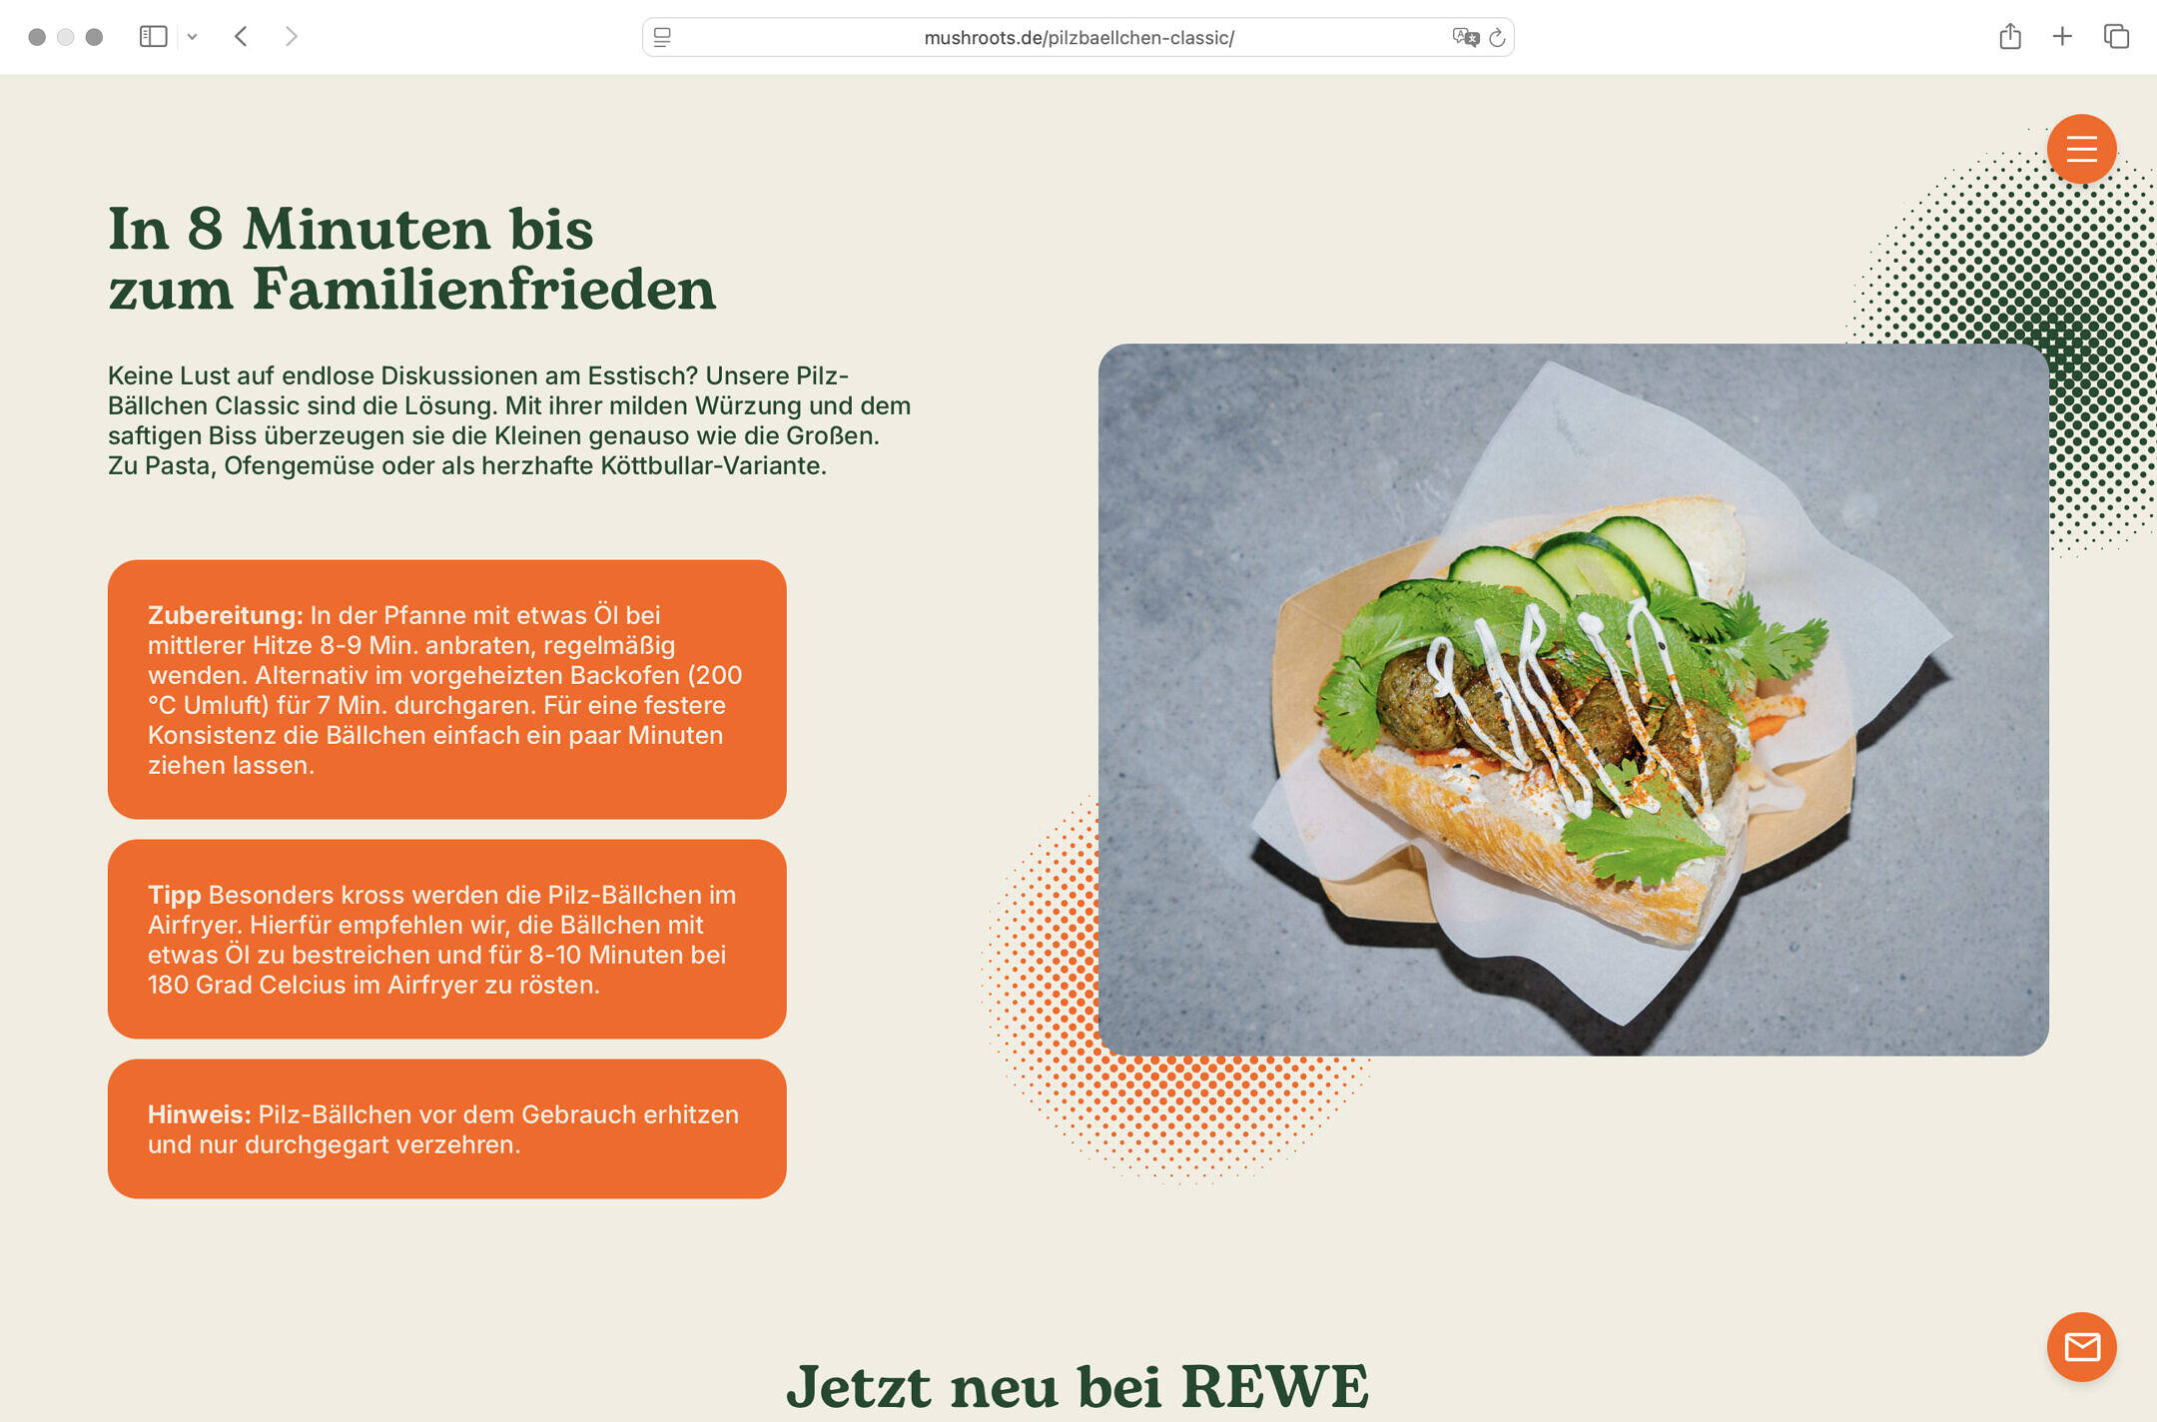The height and width of the screenshot is (1422, 2157).
Task: Show the tab overview icon
Action: 2116,37
